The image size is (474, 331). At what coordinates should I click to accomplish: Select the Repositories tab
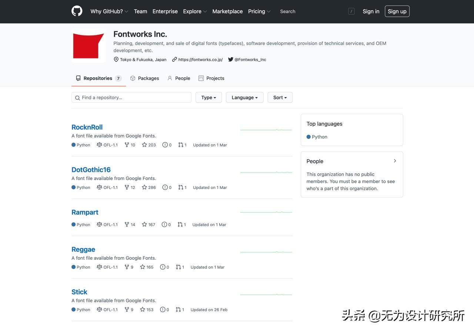click(x=99, y=78)
